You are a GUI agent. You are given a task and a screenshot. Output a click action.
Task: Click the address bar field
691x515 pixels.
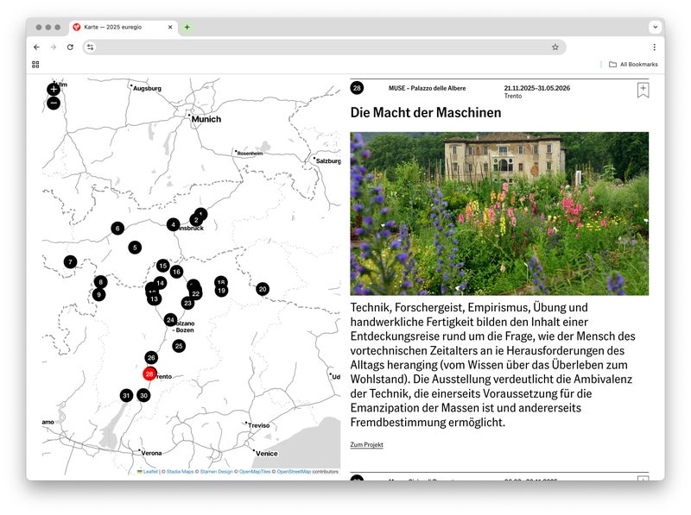tap(320, 47)
